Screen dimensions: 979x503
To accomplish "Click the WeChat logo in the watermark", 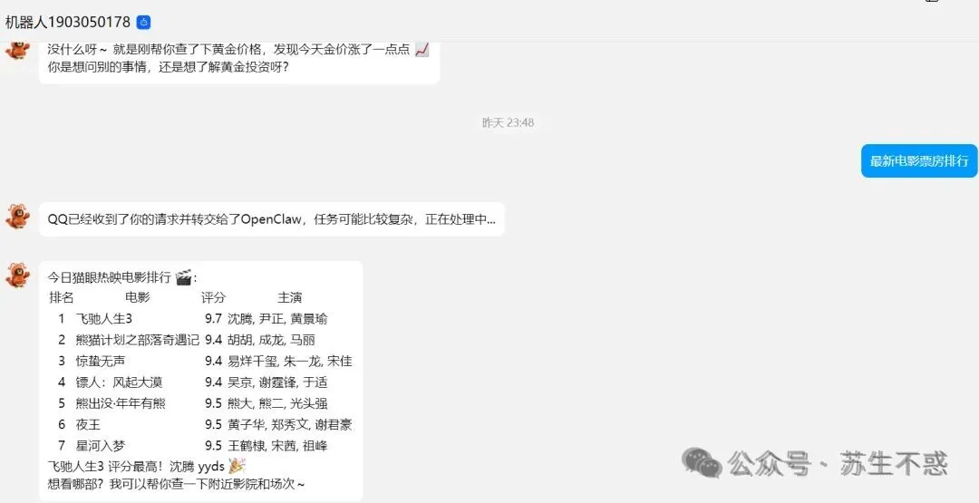I will click(702, 462).
